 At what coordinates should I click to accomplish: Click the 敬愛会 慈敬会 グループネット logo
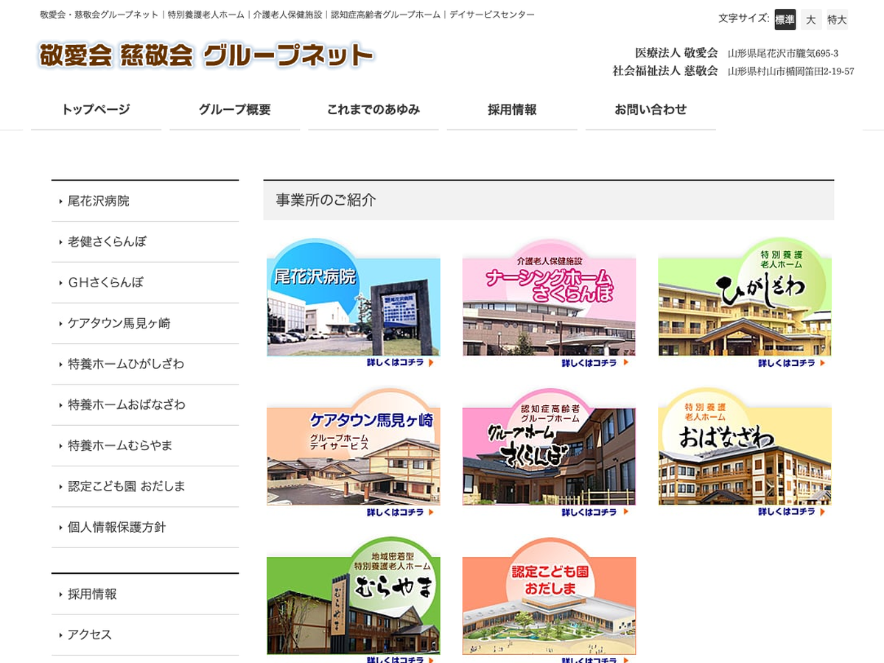pyautogui.click(x=206, y=56)
